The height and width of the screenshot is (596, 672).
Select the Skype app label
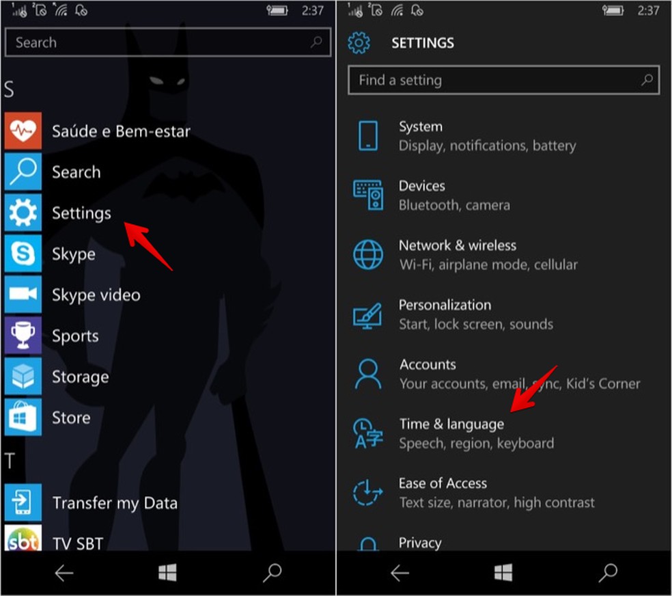[73, 254]
